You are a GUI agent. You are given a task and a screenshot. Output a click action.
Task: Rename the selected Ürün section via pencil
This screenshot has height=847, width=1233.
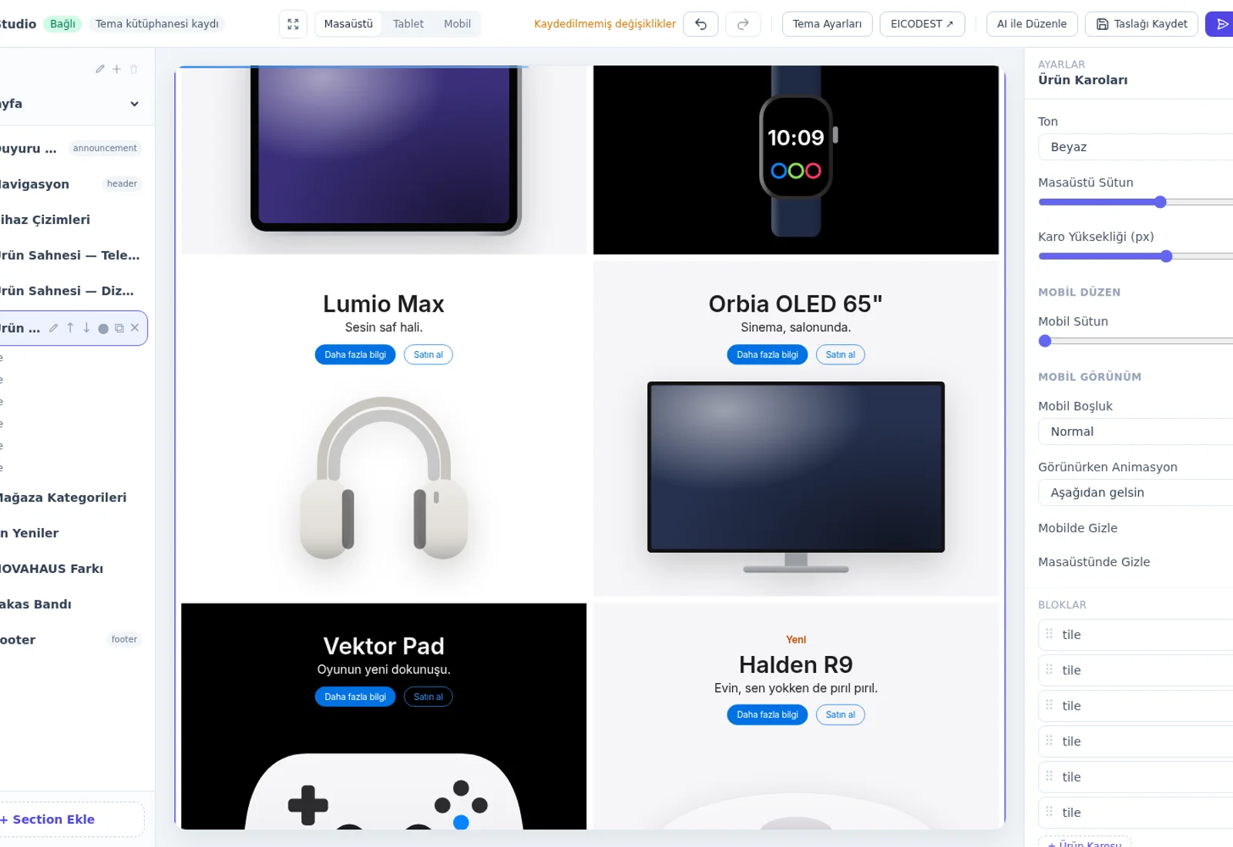tap(54, 328)
